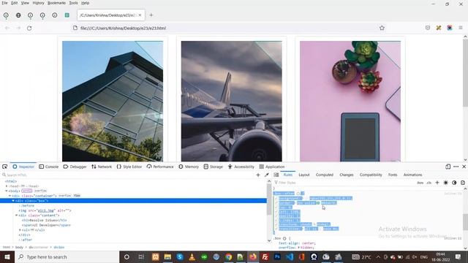Open the Accessibility panel
This screenshot has height=263, width=468.
coord(241,167)
